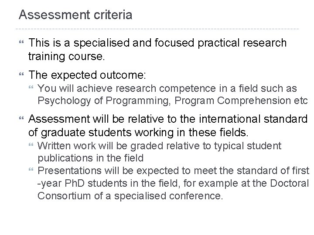Screen dimensions: 314x235
Task: Click the dashed divider line under the title
Action: tap(157, 29)
